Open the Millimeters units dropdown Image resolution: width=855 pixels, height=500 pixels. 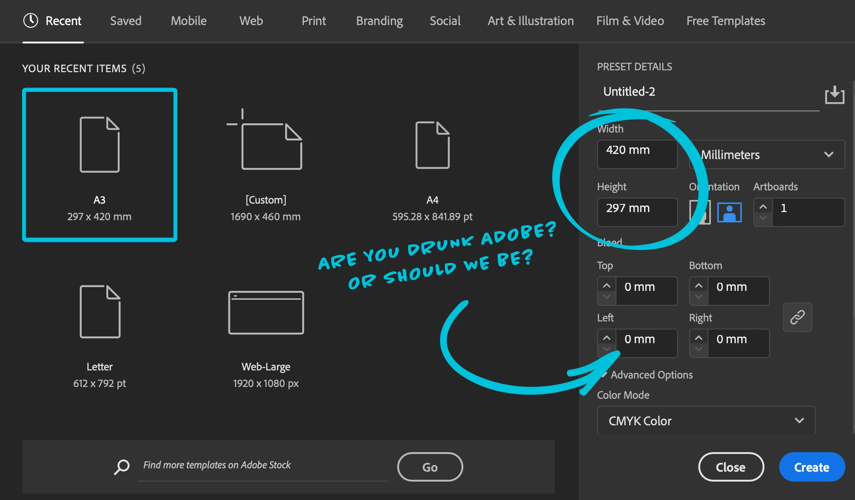point(767,155)
